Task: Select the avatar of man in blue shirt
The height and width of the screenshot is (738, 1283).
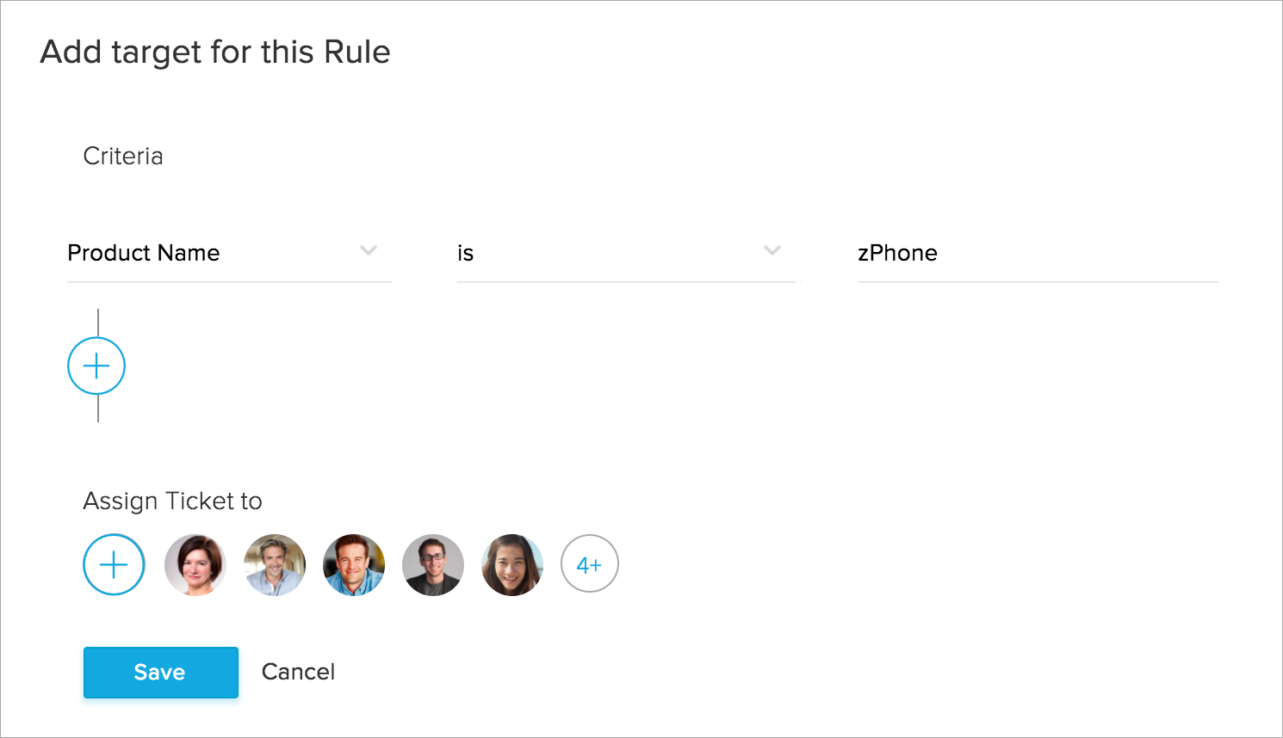Action: click(x=354, y=565)
